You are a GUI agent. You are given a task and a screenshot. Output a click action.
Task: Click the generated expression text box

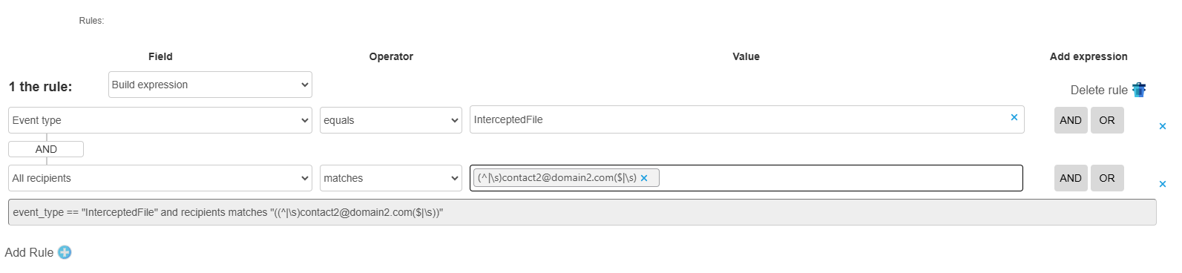click(582, 212)
